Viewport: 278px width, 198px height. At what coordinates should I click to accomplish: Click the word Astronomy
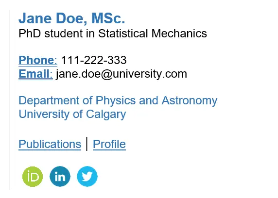[190, 101]
